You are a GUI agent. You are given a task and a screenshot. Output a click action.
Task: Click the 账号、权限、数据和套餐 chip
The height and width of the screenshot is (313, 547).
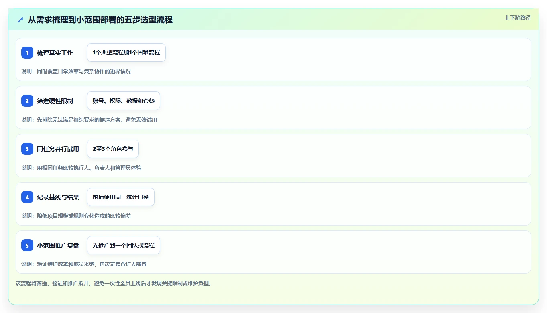[124, 101]
